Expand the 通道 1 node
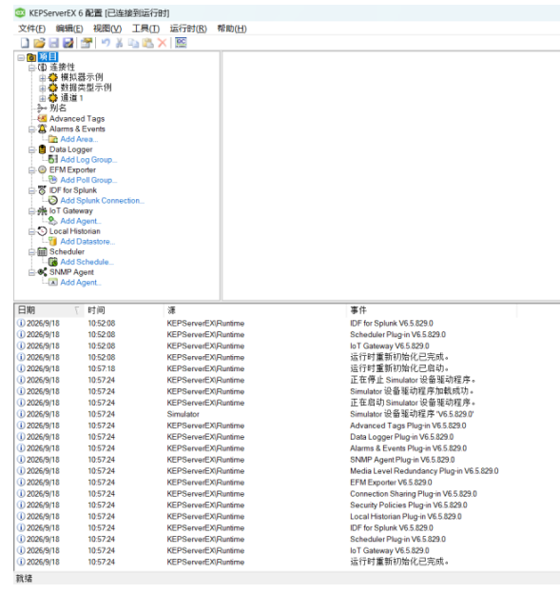 pos(43,98)
